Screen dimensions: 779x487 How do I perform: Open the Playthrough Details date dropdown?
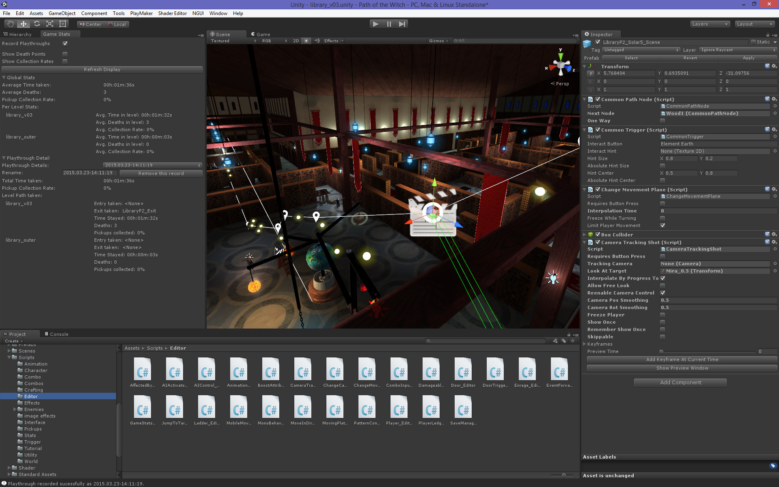click(153, 165)
